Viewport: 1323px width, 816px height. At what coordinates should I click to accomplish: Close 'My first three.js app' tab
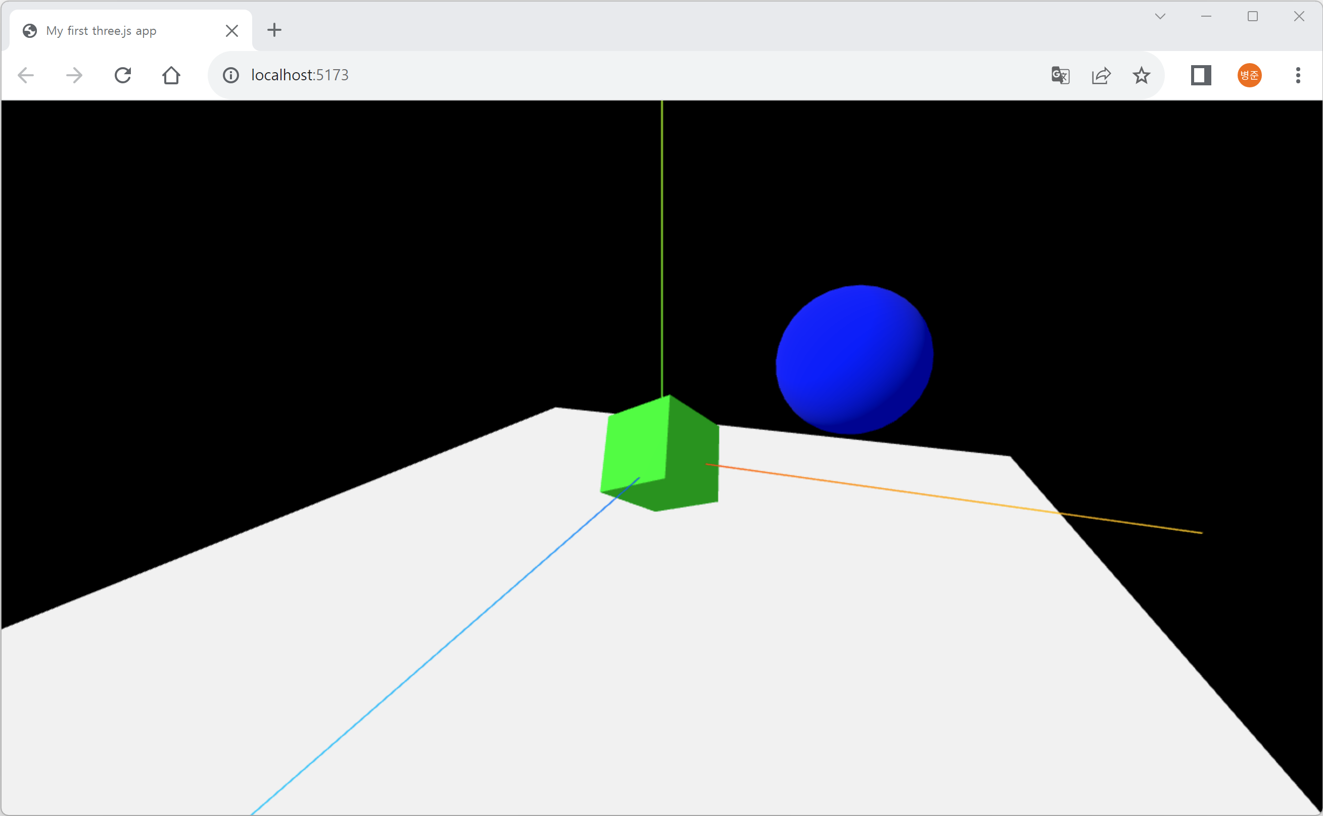(x=231, y=31)
